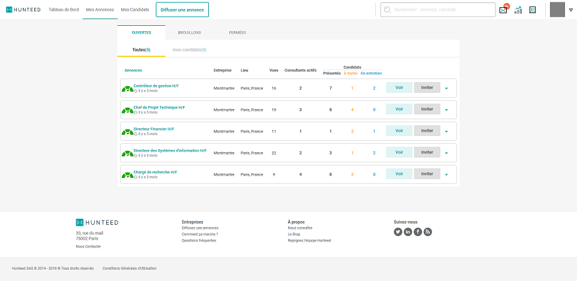Open Le Blog footer link
The height and width of the screenshot is (281, 577).
pyautogui.click(x=294, y=234)
